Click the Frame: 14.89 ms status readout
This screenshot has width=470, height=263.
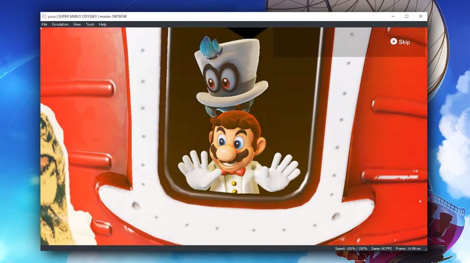(408, 248)
